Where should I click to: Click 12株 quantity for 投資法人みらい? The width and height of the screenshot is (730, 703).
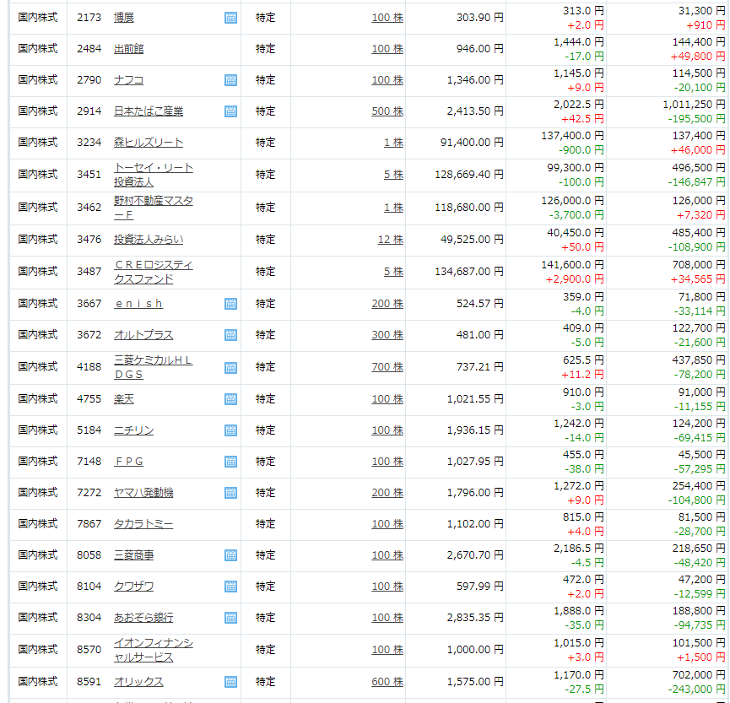391,240
